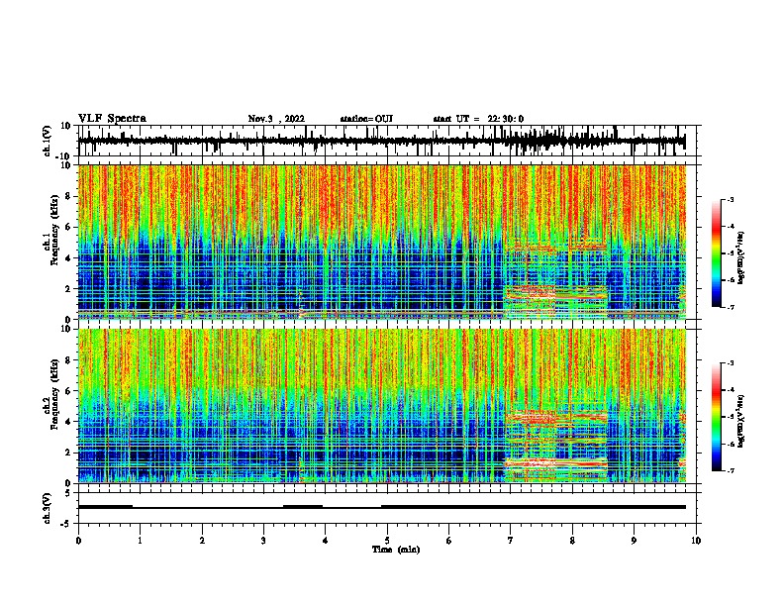Click the time axis tick label "10" at the right end
The height and width of the screenshot is (606, 784).
coord(696,541)
